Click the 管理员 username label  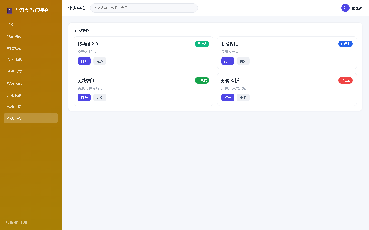357,8
